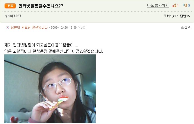Screen dimensions: 194x124
Task: Click the orange 완료 status badge
Action: click(x=10, y=6)
